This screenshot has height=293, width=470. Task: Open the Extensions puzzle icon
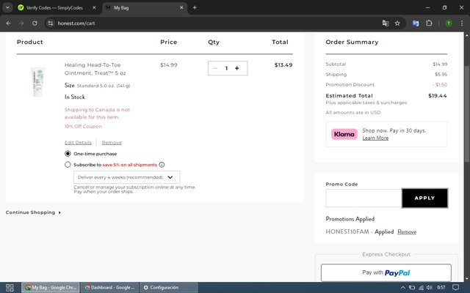coord(429,23)
